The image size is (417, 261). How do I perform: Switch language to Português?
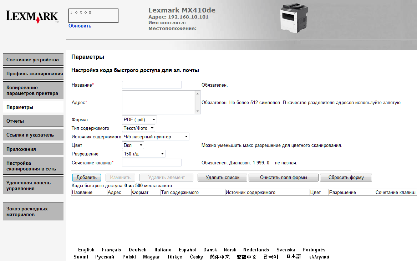click(x=314, y=250)
